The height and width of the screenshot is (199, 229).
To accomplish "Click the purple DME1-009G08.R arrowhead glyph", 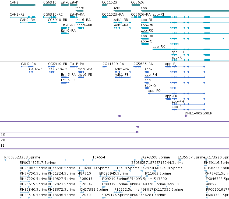I will (x=186, y=116).
